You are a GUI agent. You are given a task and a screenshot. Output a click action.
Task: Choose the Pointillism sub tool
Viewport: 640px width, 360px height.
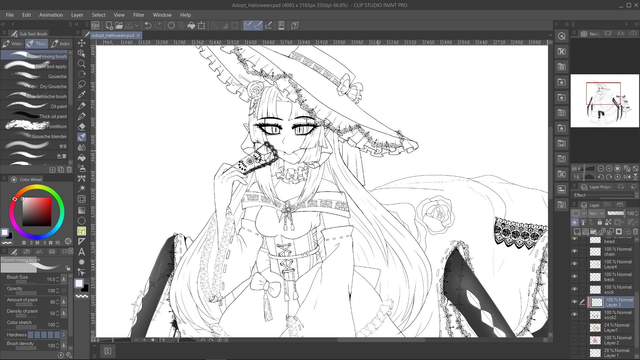click(x=34, y=126)
